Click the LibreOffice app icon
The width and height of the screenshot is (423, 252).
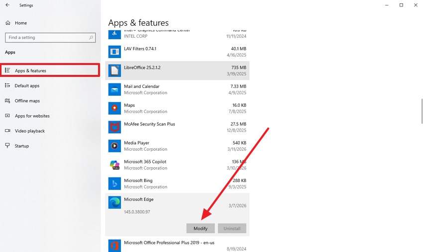click(x=114, y=70)
